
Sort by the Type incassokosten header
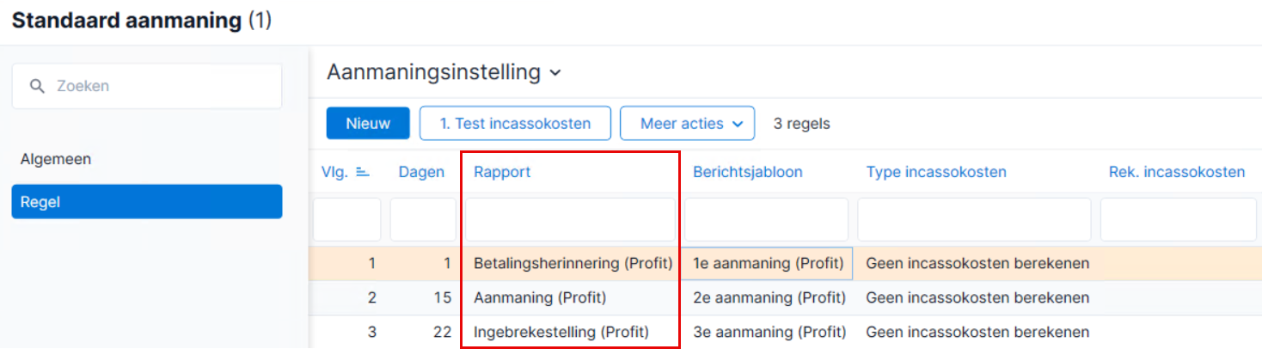pyautogui.click(x=936, y=172)
